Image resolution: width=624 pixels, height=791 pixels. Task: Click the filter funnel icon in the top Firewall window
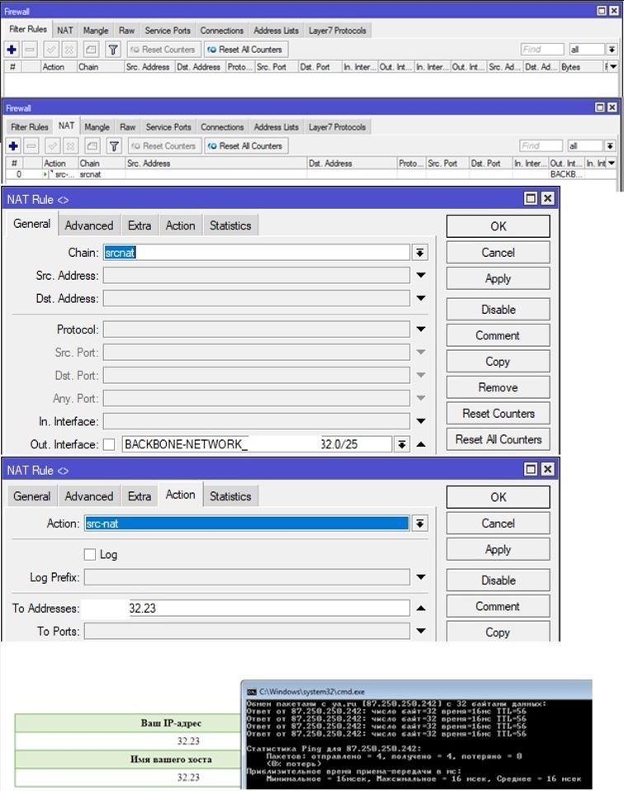click(x=113, y=50)
